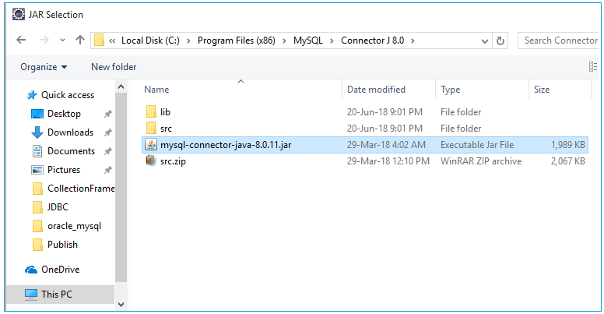Click JAR Selection dialog title icon

pyautogui.click(x=18, y=14)
